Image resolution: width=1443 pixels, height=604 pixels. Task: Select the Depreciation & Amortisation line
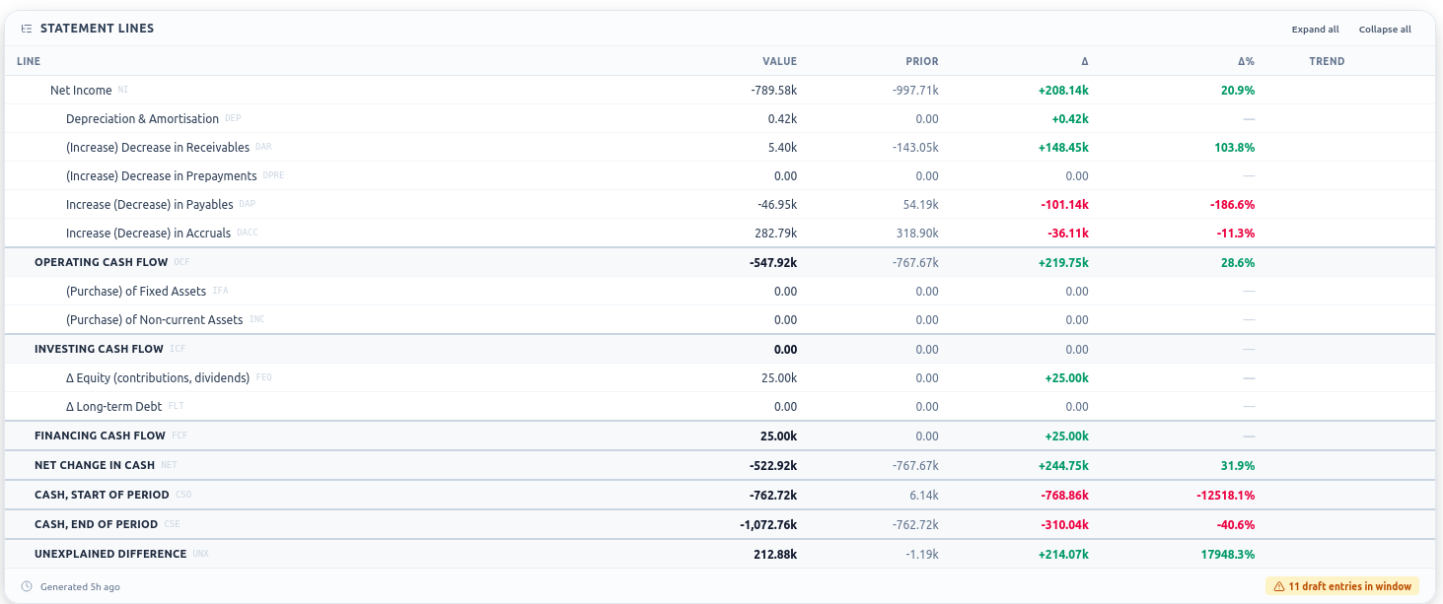pyautogui.click(x=720, y=118)
